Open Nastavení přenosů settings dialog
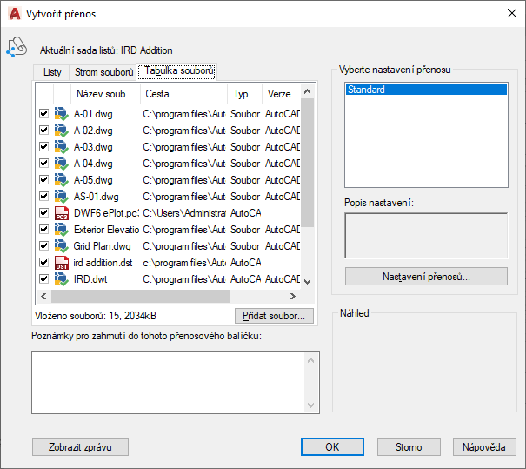The height and width of the screenshot is (469, 526). [426, 277]
